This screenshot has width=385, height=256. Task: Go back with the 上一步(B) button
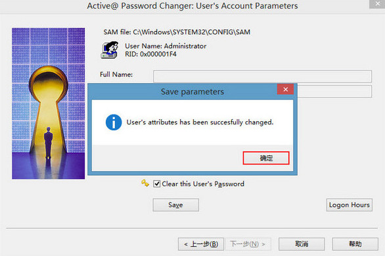point(201,244)
